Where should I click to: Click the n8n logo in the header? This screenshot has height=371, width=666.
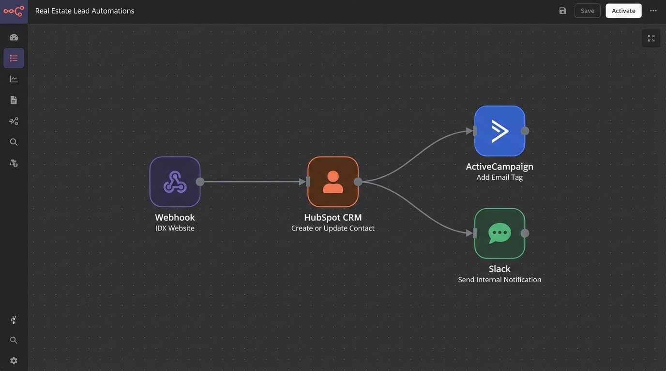pyautogui.click(x=14, y=11)
